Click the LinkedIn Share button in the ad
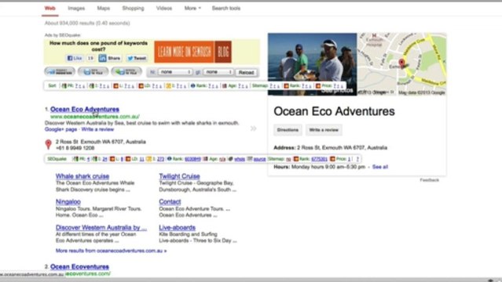502x282 pixels. click(110, 58)
